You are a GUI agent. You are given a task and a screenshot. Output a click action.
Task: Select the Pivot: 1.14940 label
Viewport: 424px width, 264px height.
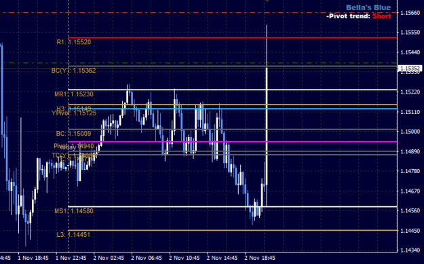point(74,146)
